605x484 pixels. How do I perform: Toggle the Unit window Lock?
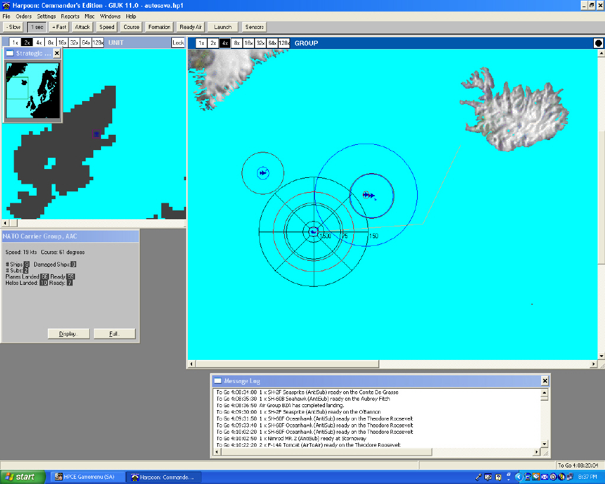178,43
